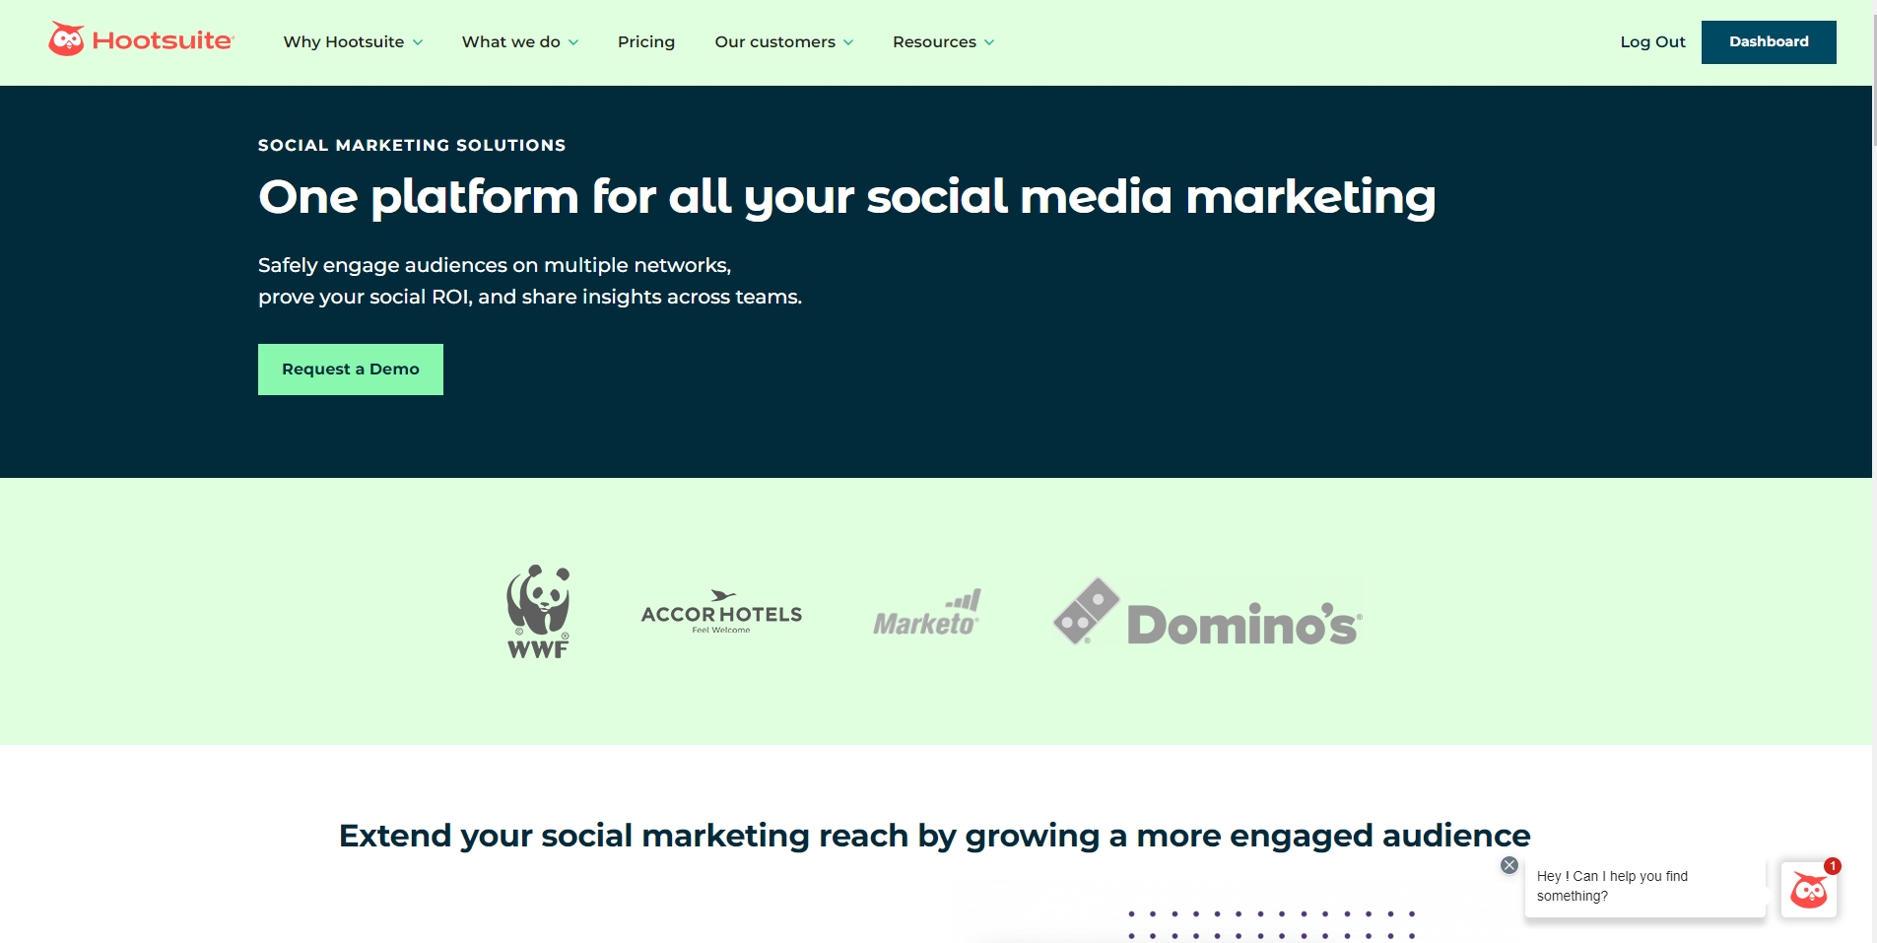
Task: Open the Pricing page
Action: pos(646,41)
